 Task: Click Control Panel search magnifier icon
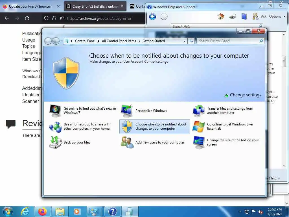[x=261, y=41]
